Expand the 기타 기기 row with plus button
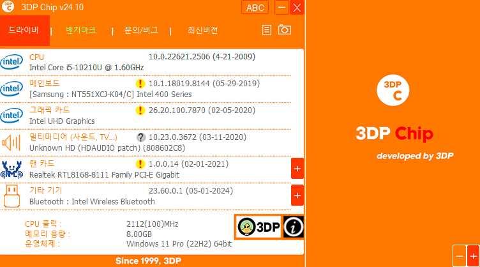Screen dimensions: 480x267 click(x=297, y=195)
